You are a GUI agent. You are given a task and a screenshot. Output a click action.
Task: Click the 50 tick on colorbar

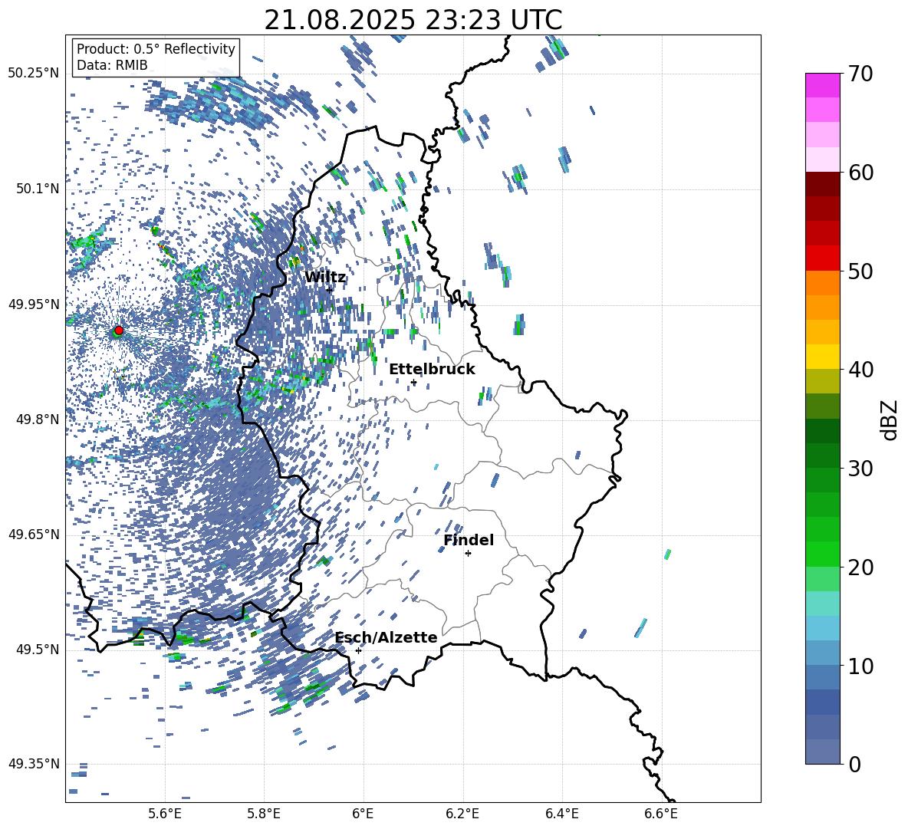coord(860,271)
